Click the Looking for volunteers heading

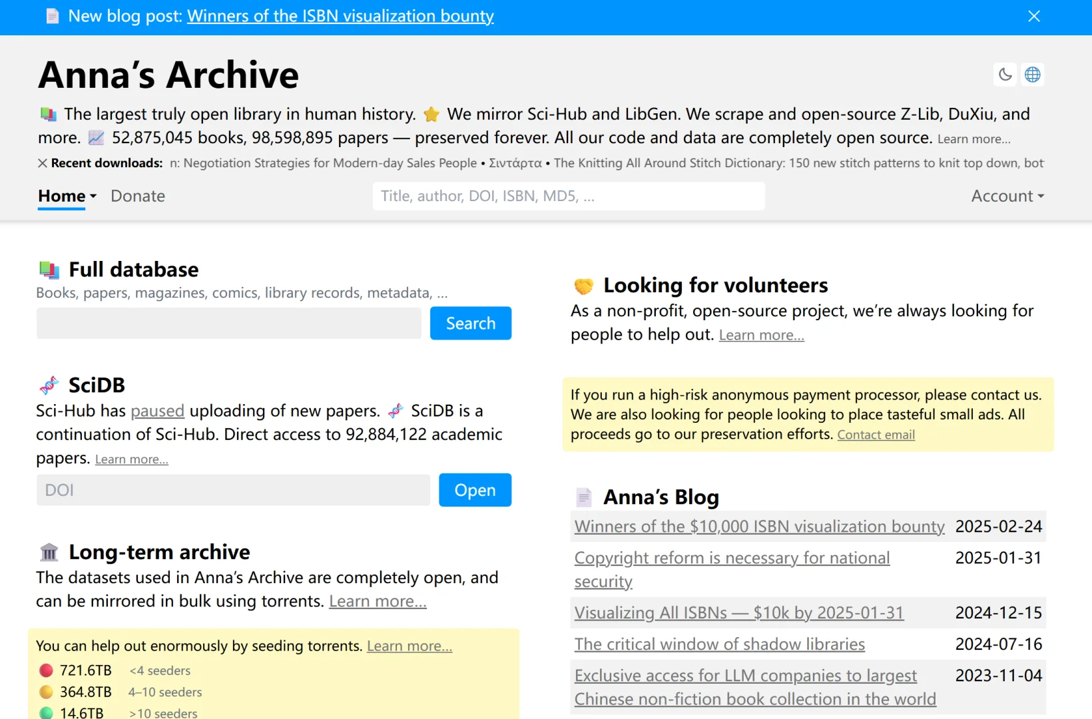(x=716, y=286)
